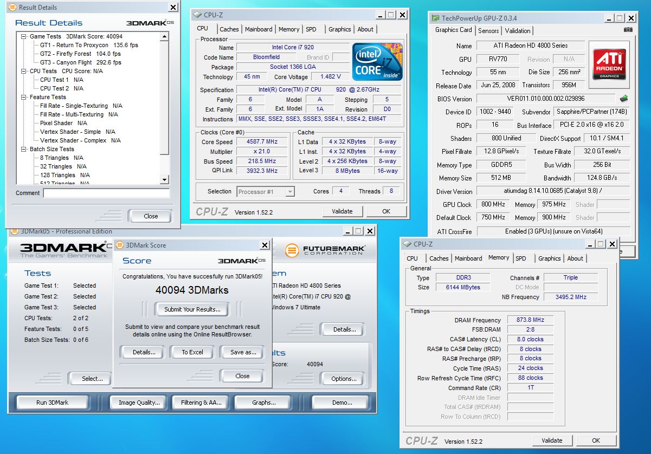
Task: Select SPD tab in top CPU-Z window
Action: pyautogui.click(x=311, y=29)
